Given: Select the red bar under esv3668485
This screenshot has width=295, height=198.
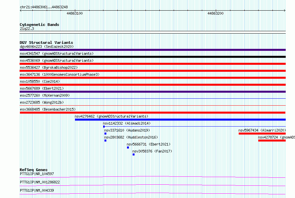Looking at the screenshot, I should (x=152, y=113).
